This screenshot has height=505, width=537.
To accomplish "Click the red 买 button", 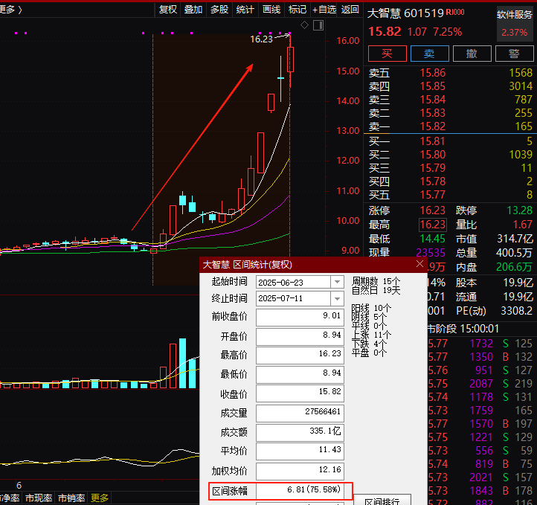I will click(387, 54).
